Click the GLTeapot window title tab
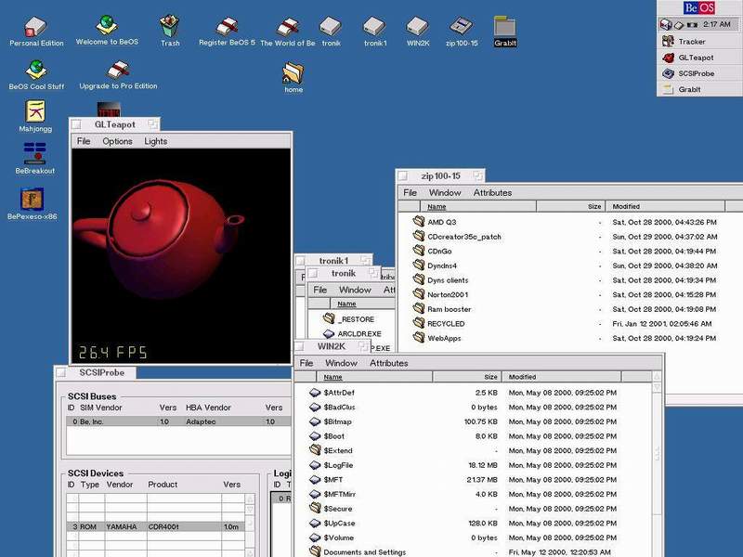 point(114,124)
